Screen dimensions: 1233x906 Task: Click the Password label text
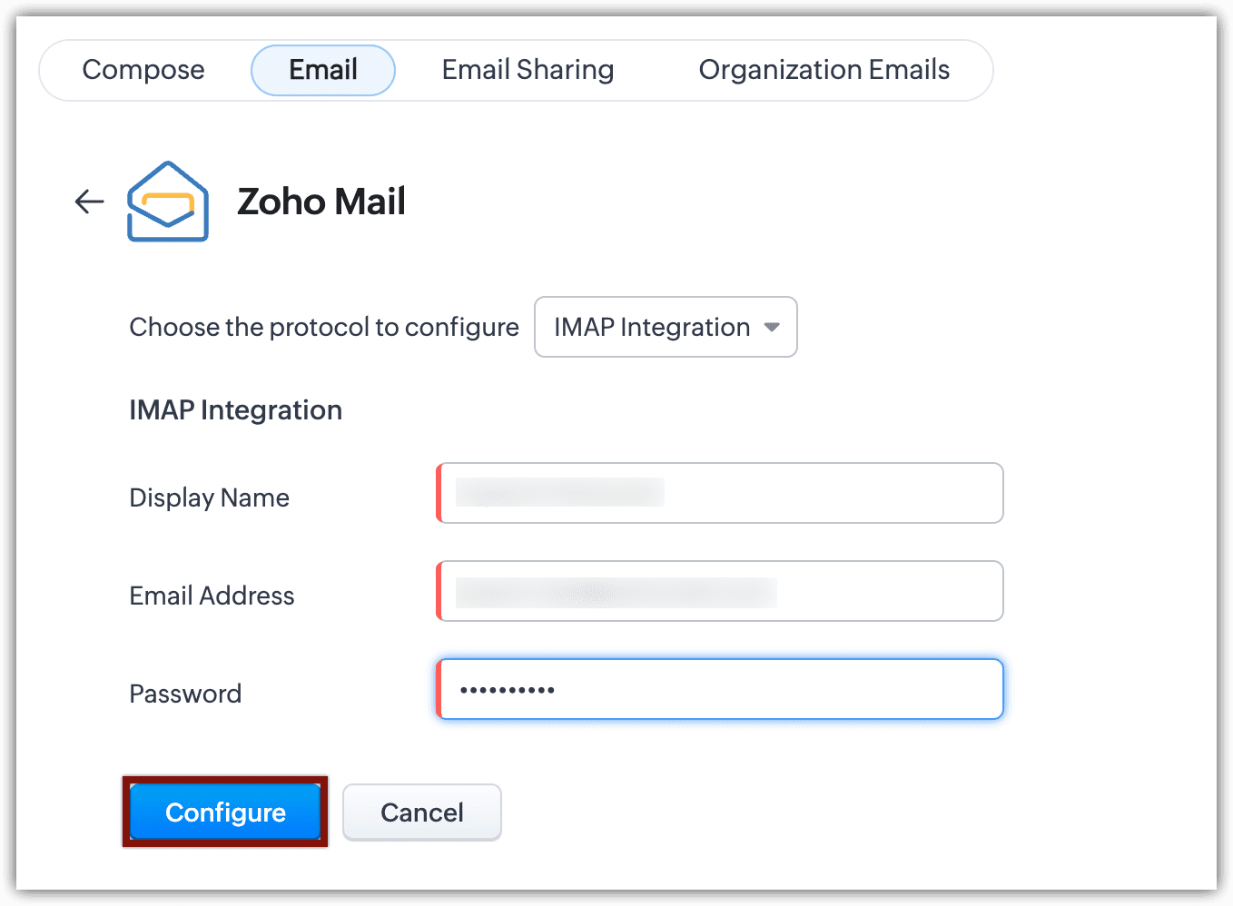(x=185, y=694)
